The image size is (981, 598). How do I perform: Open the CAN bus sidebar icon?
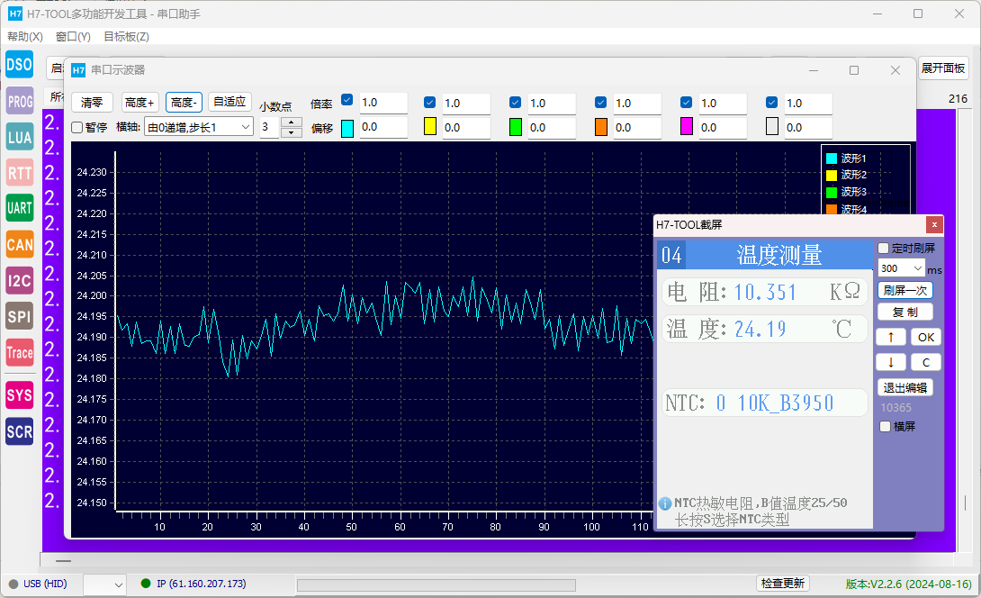click(x=20, y=245)
